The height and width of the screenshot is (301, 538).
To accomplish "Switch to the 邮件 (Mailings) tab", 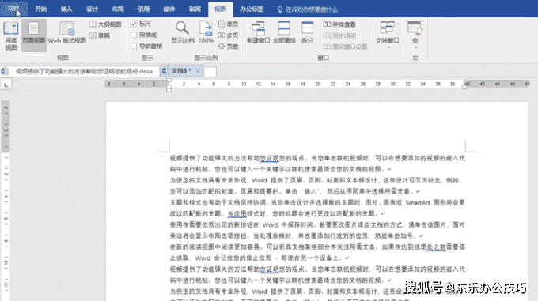I will click(169, 9).
